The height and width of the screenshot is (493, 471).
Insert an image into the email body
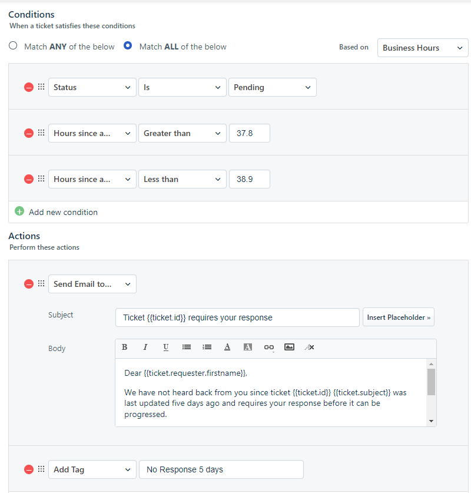click(x=289, y=347)
